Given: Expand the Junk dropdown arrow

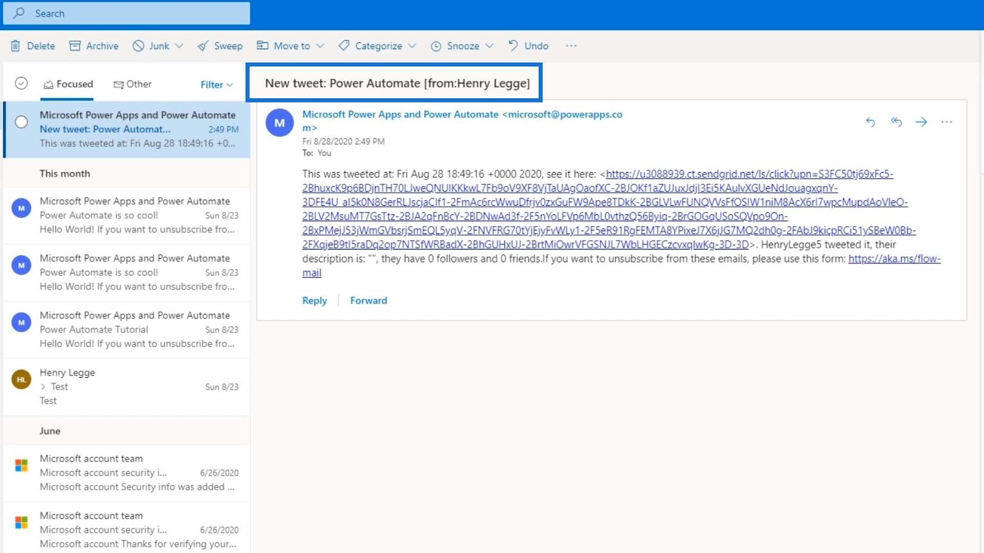Looking at the screenshot, I should coord(179,46).
